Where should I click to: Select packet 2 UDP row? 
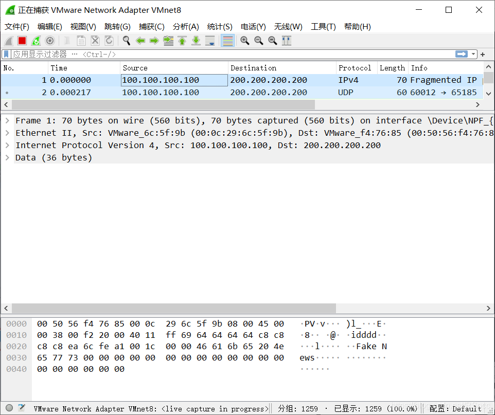[x=242, y=93]
